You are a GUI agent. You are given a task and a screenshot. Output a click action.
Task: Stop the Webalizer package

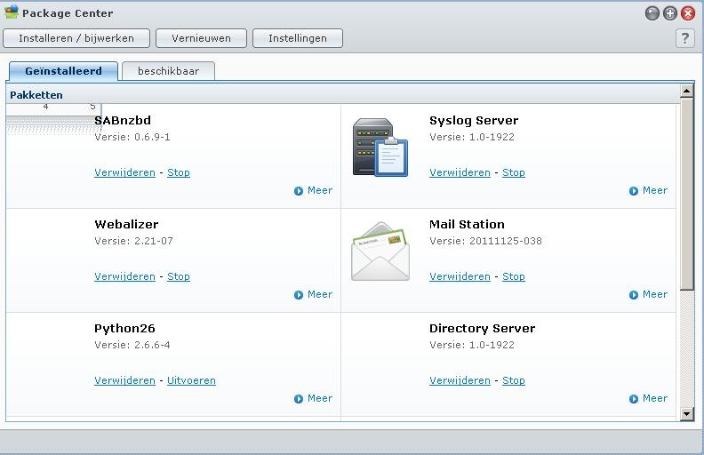click(179, 277)
